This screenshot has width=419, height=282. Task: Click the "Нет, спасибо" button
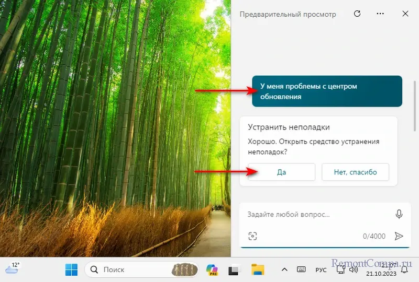355,172
